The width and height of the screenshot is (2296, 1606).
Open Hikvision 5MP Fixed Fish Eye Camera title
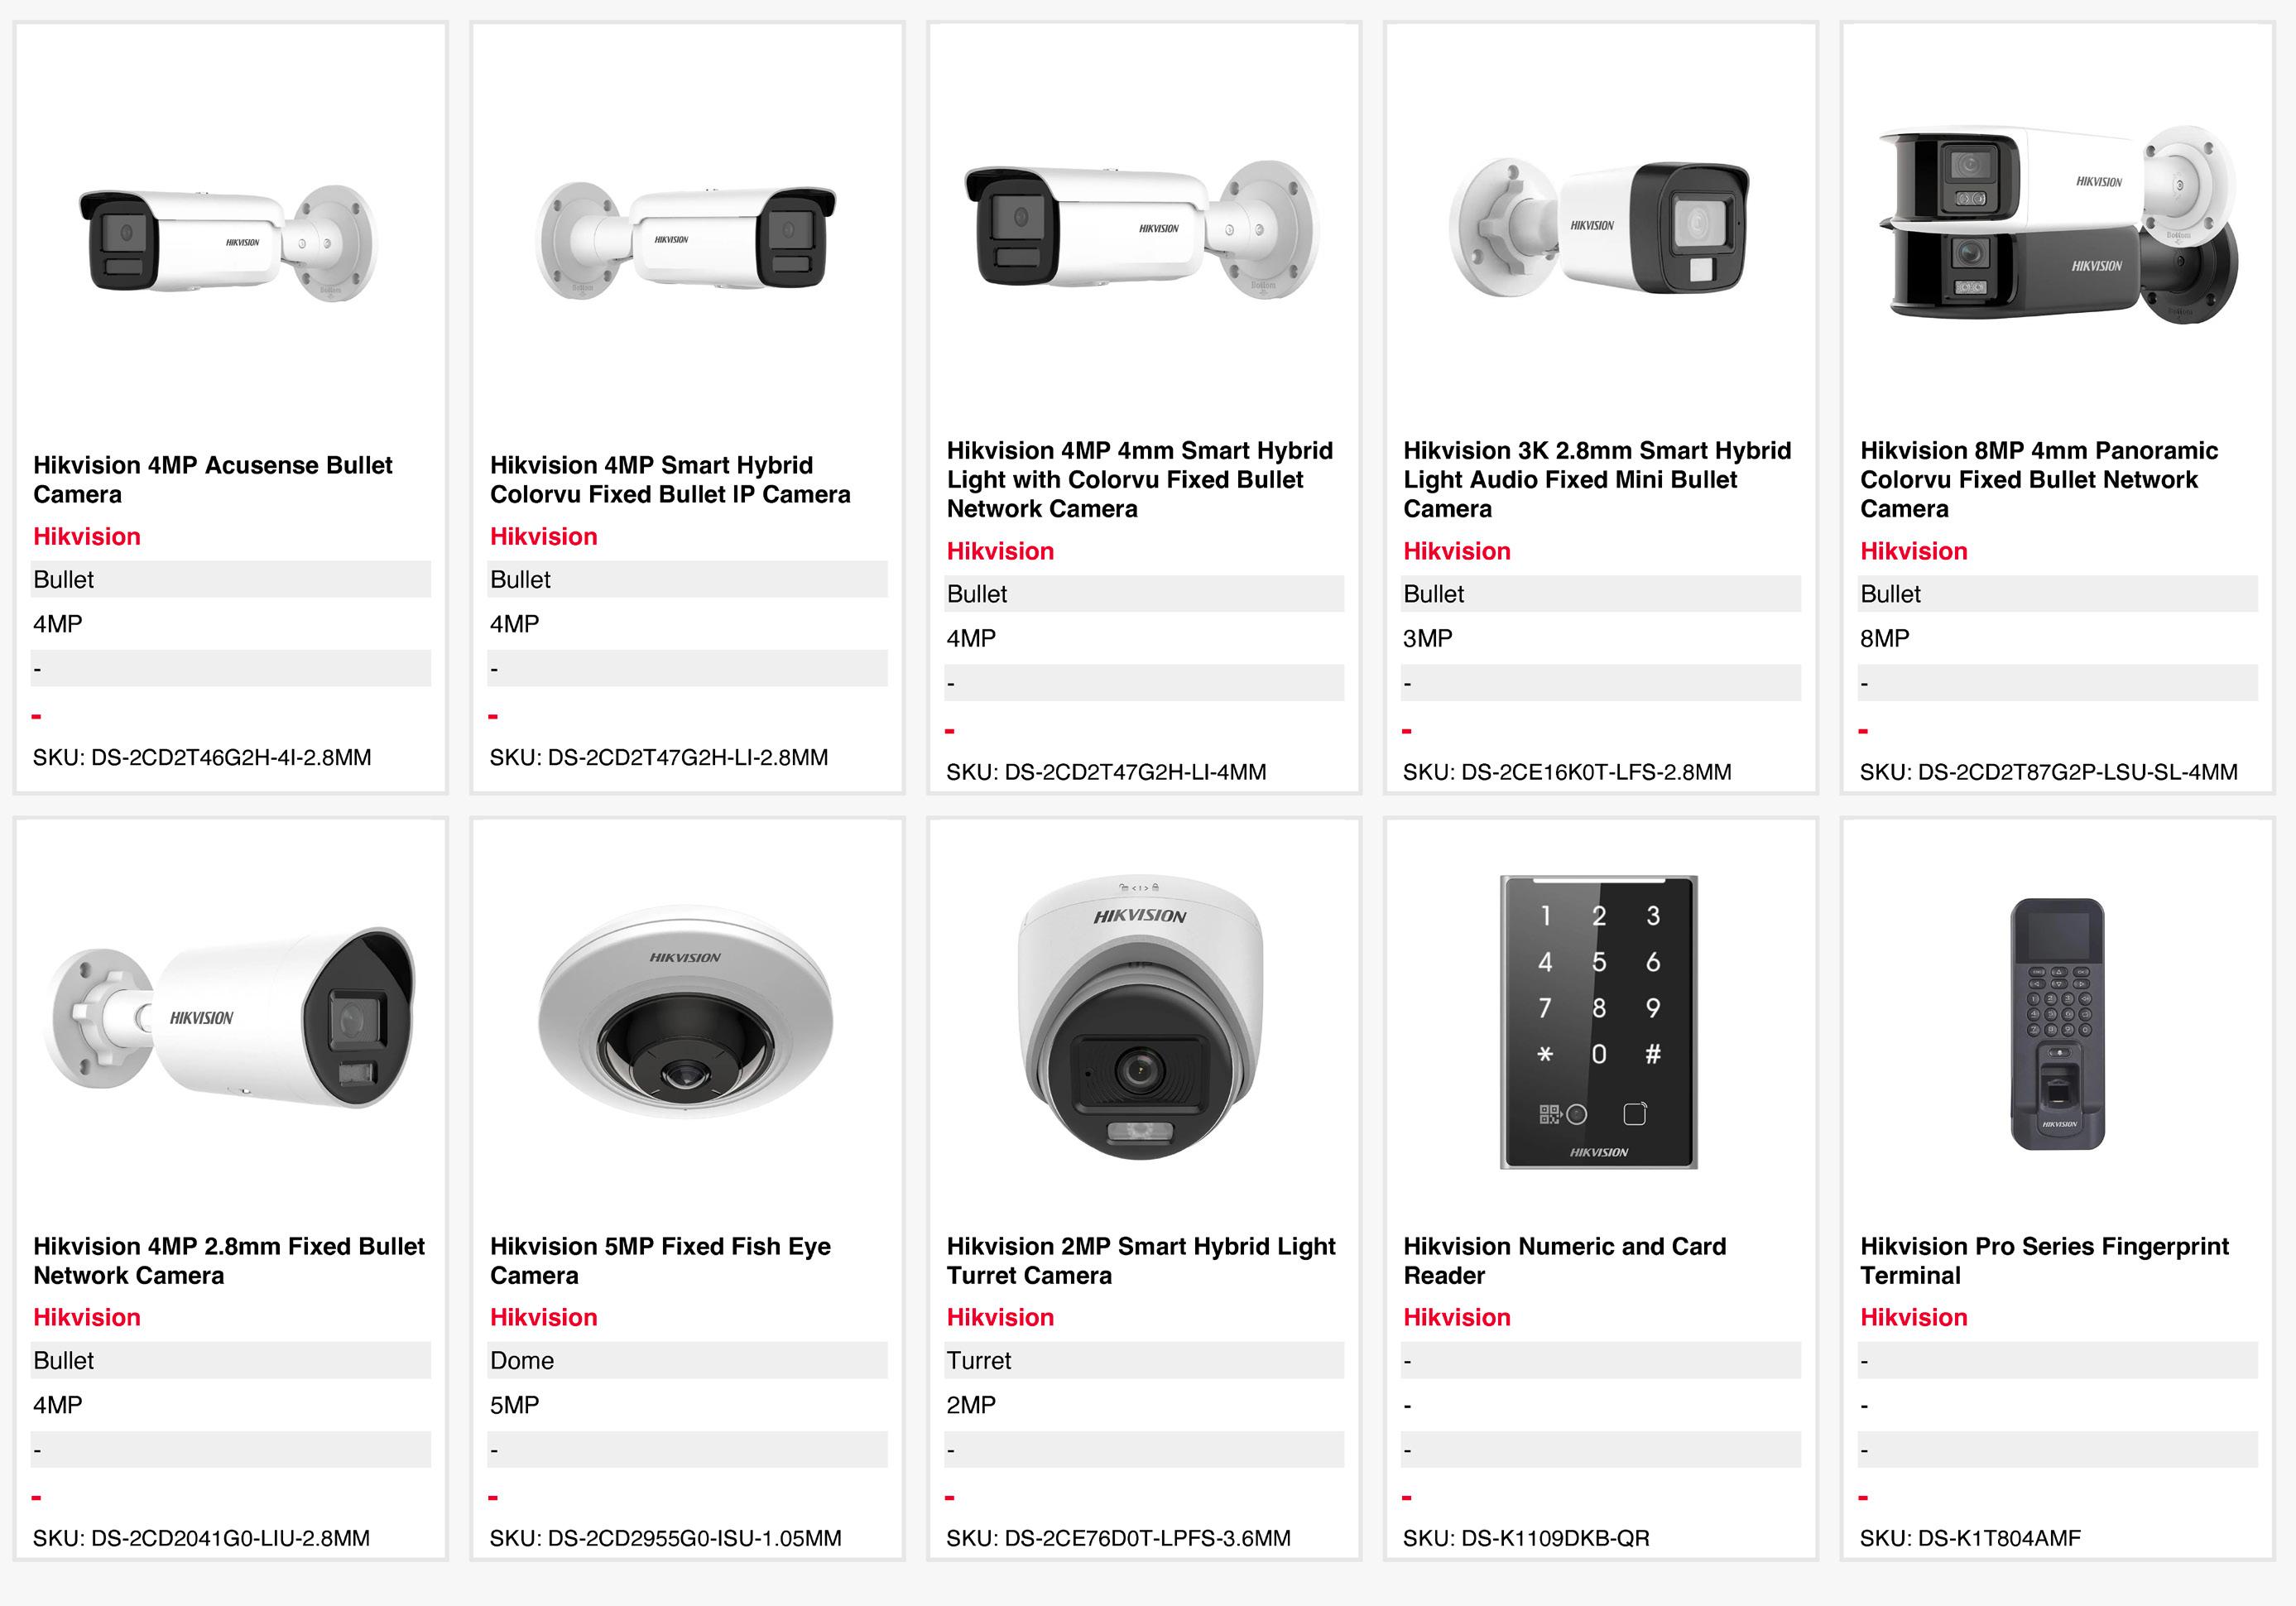tap(660, 1260)
